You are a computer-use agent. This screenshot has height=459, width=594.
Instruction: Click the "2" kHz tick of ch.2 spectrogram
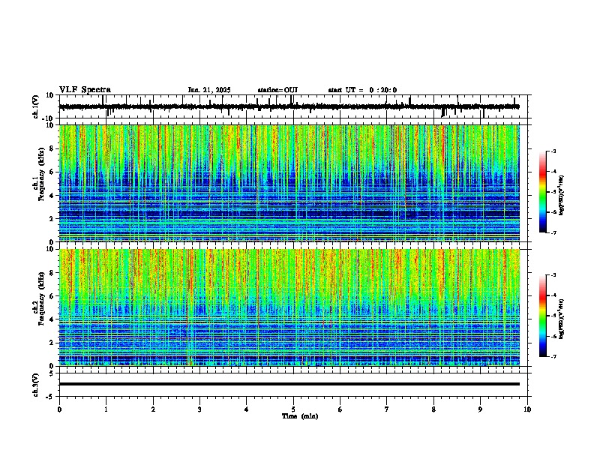tap(52, 343)
